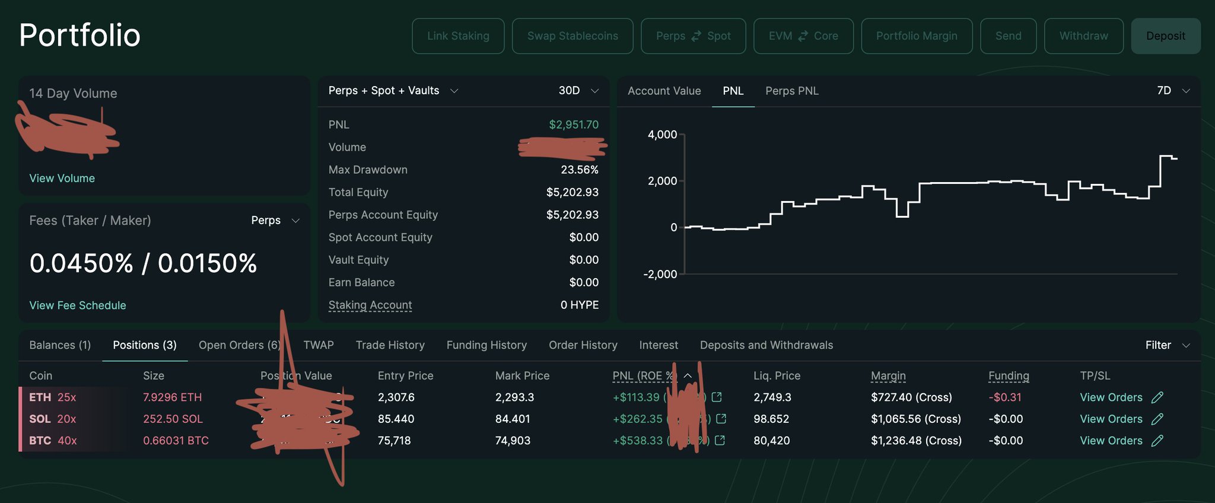Open Portfolio Margin button
Viewport: 1215px width, 503px height.
[917, 36]
